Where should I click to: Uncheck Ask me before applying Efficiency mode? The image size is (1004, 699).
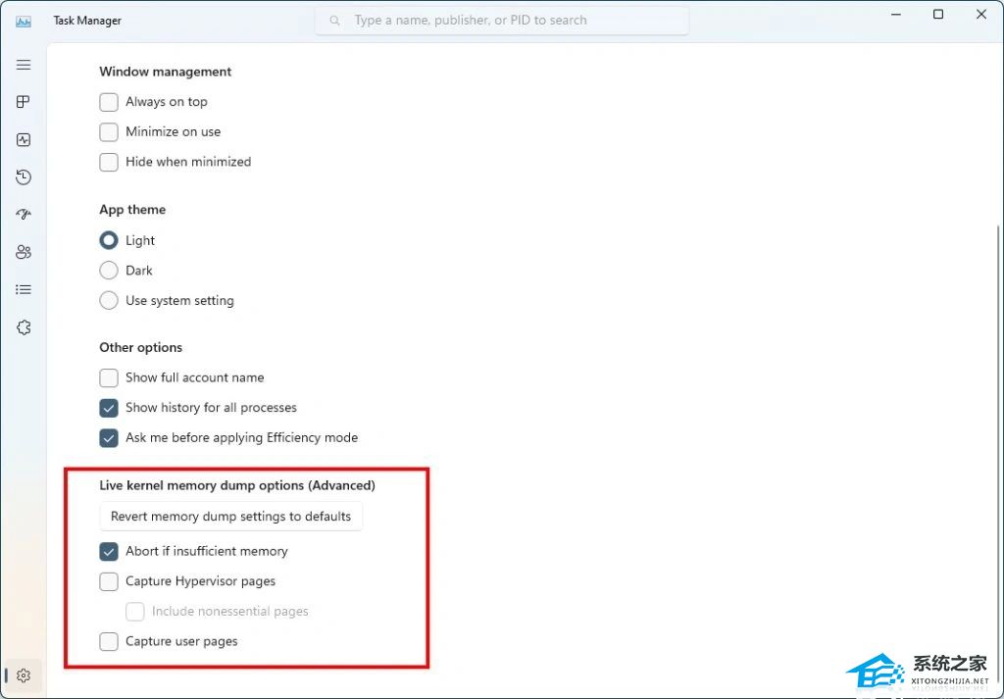coord(109,438)
